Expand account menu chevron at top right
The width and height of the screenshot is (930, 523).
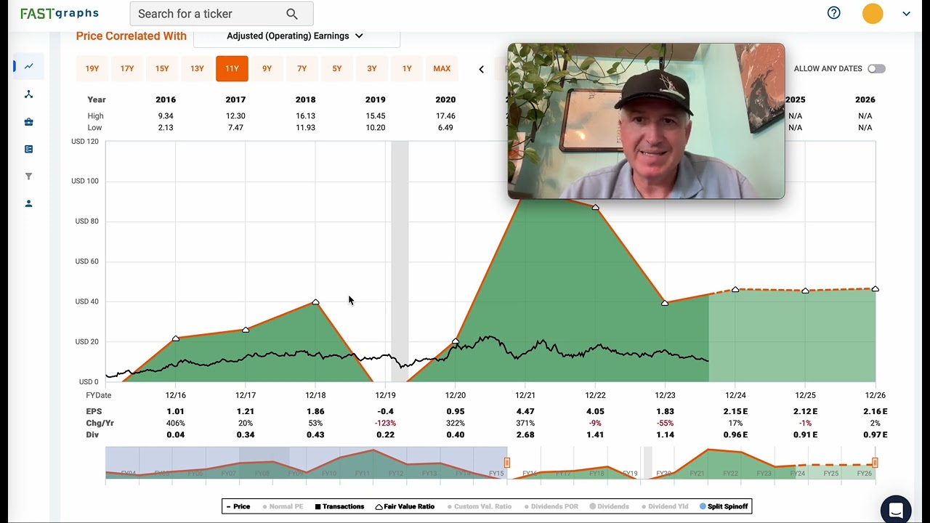pos(906,14)
